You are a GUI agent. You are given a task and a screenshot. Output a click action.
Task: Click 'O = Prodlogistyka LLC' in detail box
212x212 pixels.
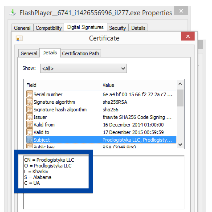click(48, 166)
